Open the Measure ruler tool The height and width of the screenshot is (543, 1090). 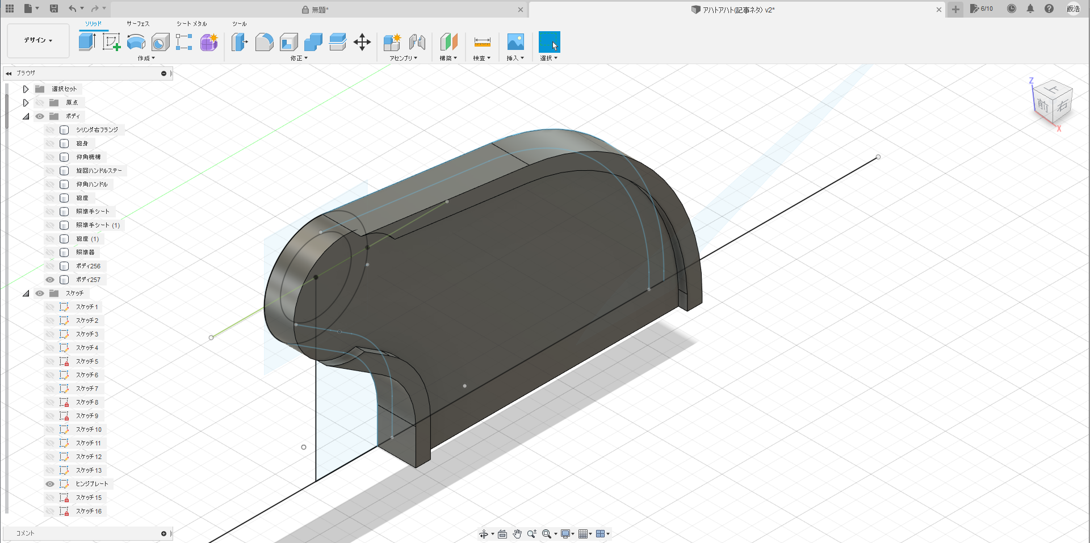(x=482, y=42)
